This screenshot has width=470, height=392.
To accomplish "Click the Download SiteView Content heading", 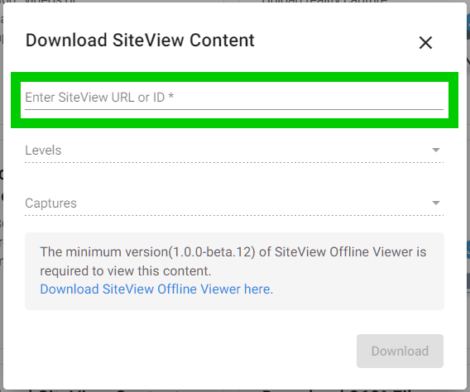I will tap(140, 41).
